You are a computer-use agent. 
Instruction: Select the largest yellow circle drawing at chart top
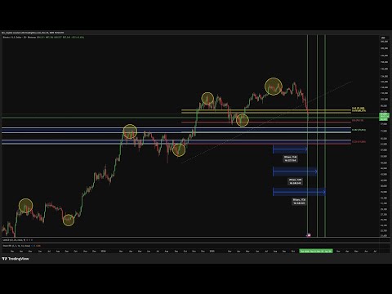[x=274, y=87]
